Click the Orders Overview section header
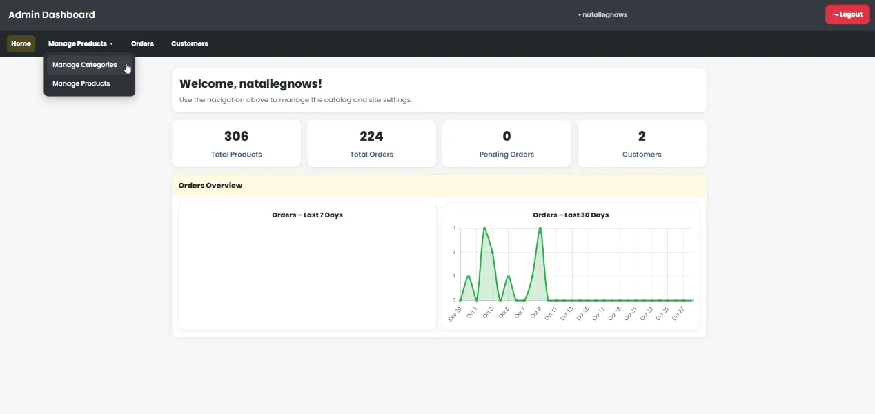Screen dimensions: 875x414 point(210,186)
